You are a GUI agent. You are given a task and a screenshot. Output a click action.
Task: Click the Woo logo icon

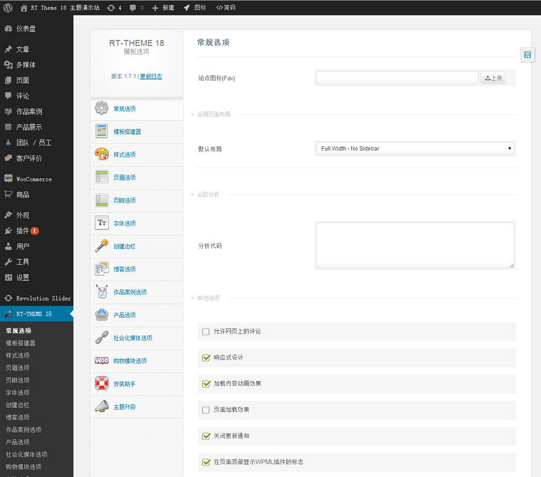pyautogui.click(x=102, y=361)
